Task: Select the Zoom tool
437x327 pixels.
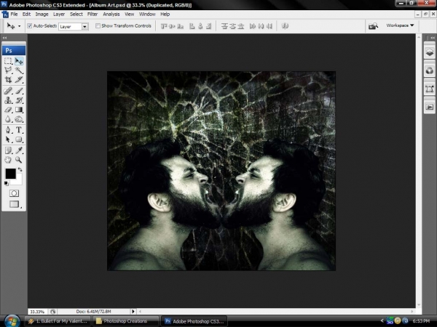Action: click(x=19, y=160)
